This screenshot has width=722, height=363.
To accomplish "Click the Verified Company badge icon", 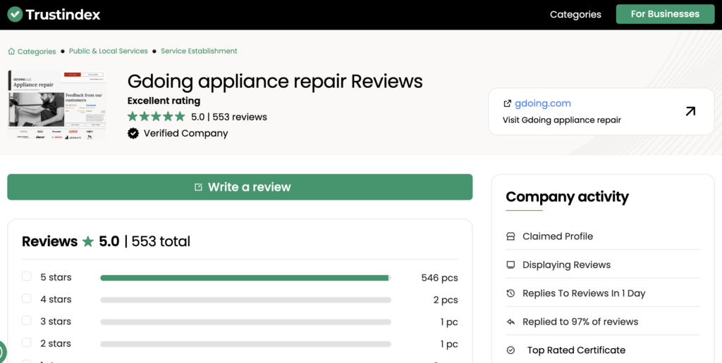I will click(x=133, y=133).
